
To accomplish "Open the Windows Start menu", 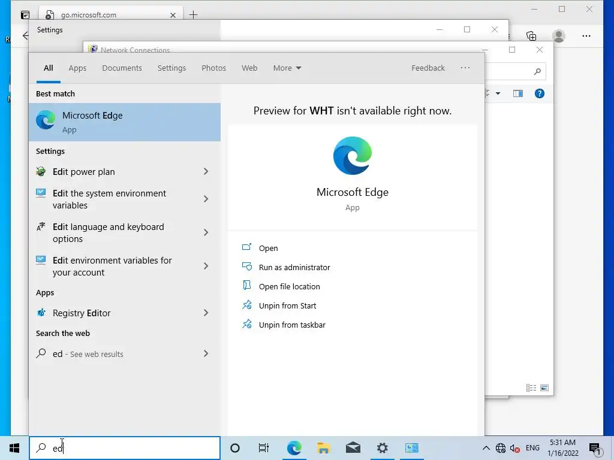I will [14, 448].
